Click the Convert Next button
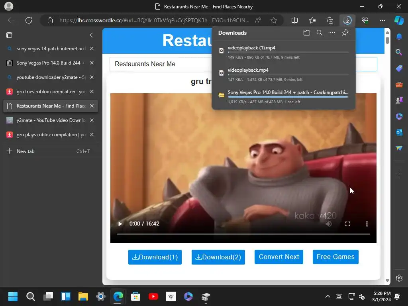408x306 pixels. click(x=279, y=257)
